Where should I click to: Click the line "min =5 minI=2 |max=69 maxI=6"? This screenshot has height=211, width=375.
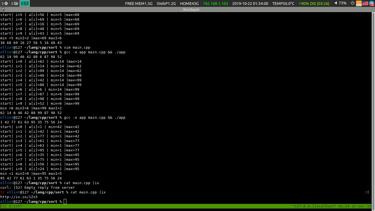(x=31, y=38)
